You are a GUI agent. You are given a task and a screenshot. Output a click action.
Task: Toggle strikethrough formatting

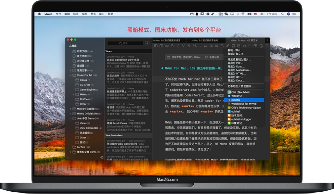189,46
